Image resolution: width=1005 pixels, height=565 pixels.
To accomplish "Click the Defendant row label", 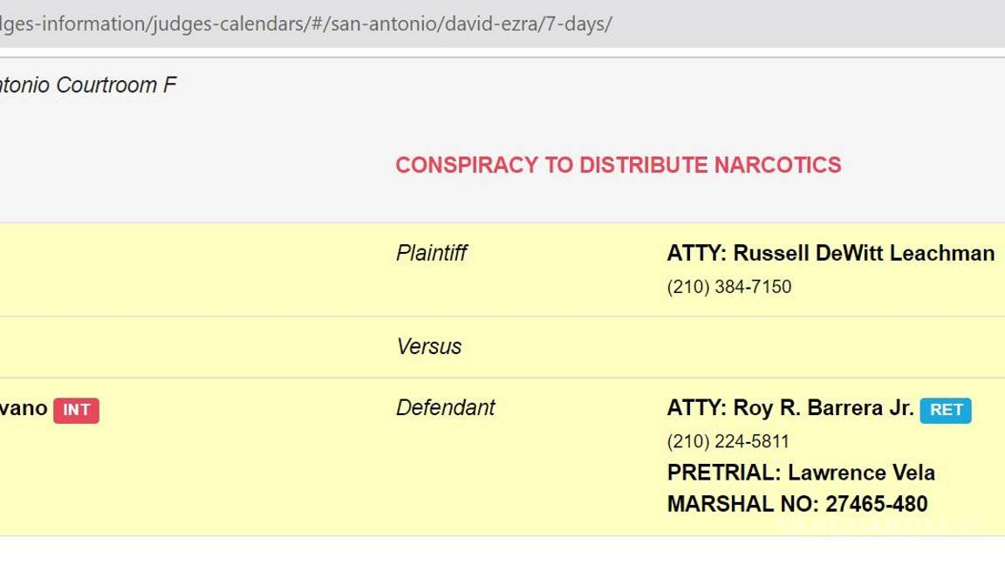I will click(445, 407).
